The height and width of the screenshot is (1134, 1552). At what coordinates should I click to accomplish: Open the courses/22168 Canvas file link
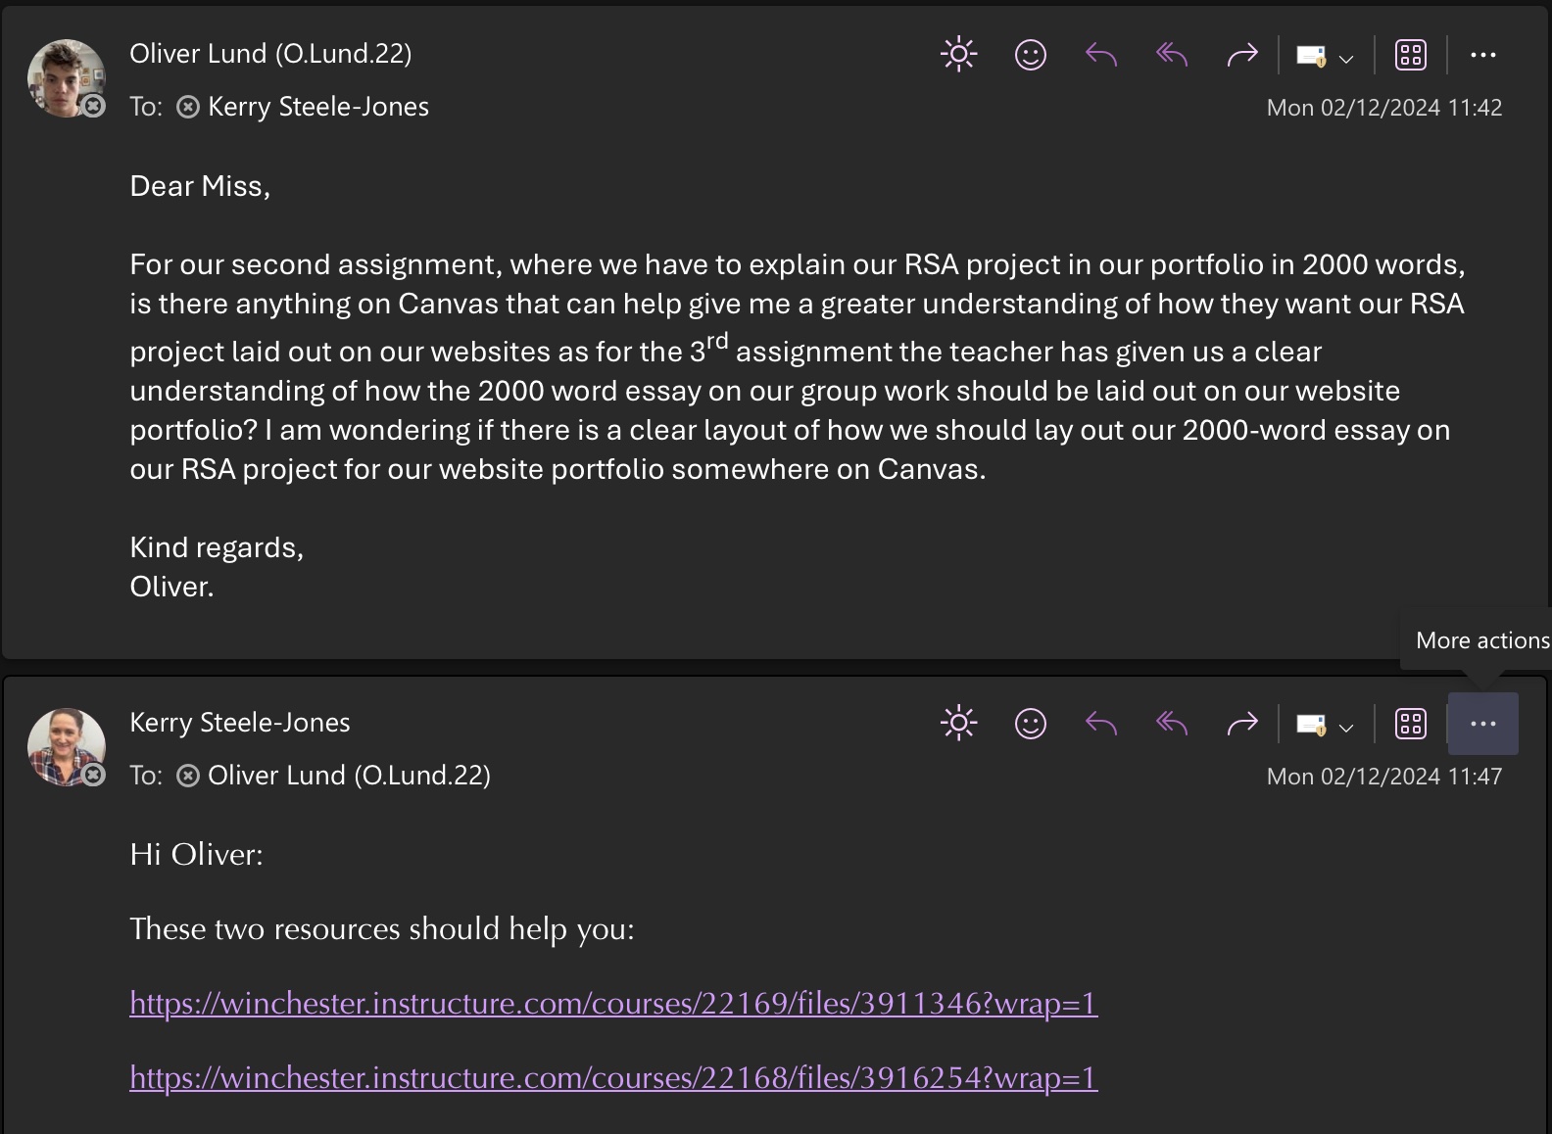613,1078
